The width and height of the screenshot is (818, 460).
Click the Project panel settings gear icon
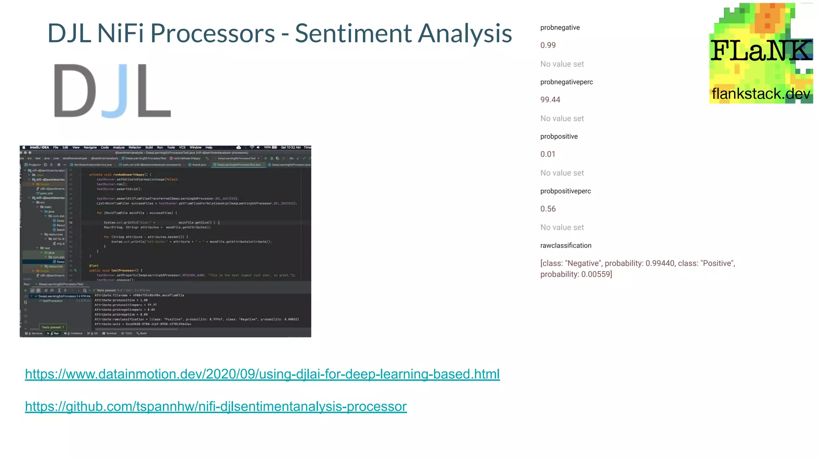[x=59, y=165]
